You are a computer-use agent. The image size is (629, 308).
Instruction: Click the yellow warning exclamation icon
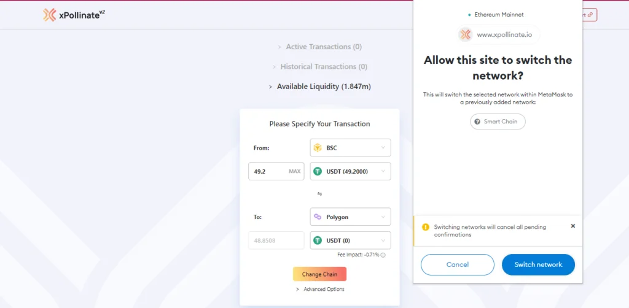(426, 227)
